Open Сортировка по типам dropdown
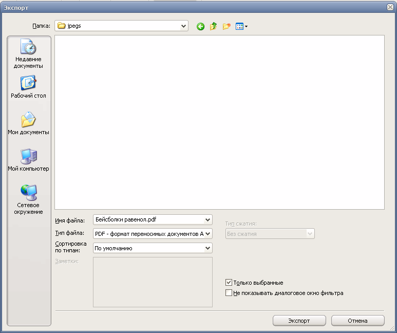Screen dimensions: 397x333 (x=207, y=248)
